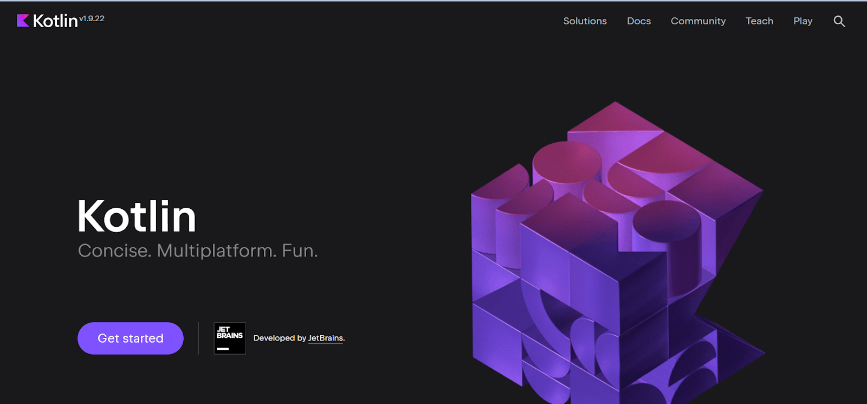Click the v1.9.22 version label
Viewport: 867px width, 404px height.
92,18
